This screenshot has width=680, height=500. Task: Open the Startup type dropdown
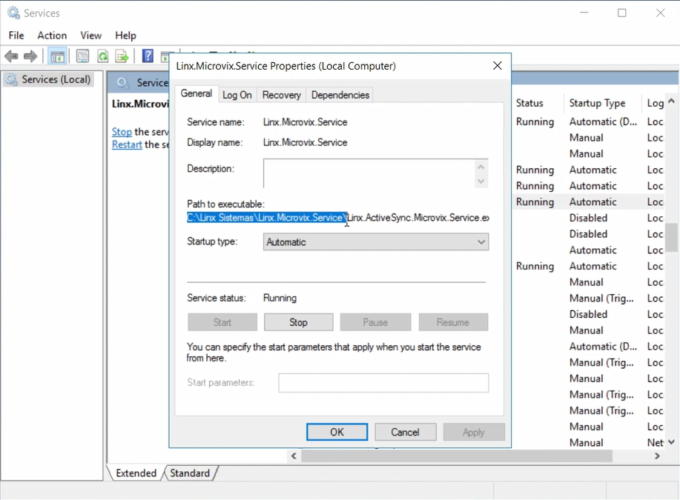point(375,241)
